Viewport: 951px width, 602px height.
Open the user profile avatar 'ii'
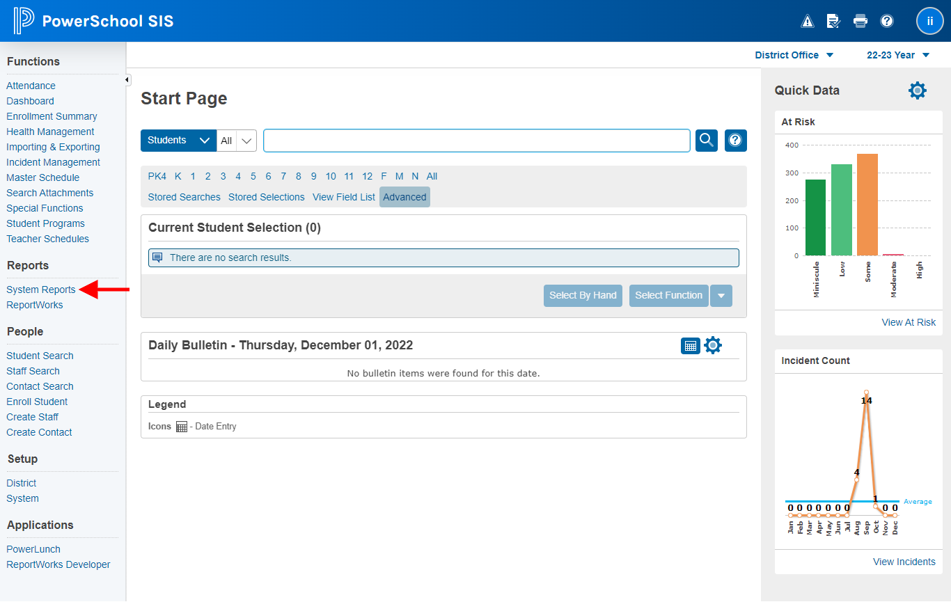[929, 21]
